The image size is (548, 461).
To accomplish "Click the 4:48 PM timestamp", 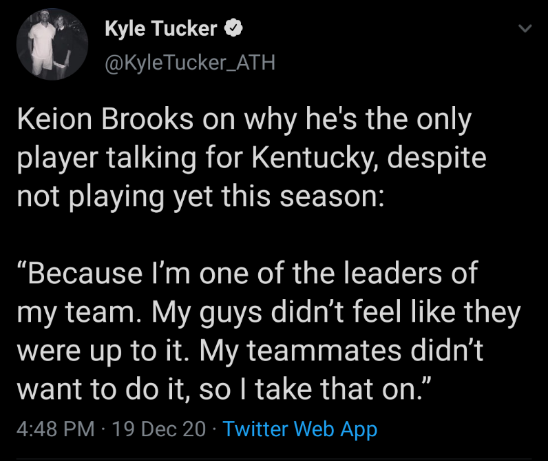I will tap(55, 429).
